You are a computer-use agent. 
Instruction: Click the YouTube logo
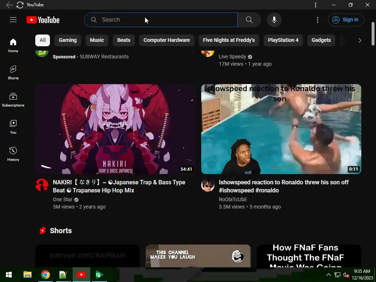click(43, 20)
